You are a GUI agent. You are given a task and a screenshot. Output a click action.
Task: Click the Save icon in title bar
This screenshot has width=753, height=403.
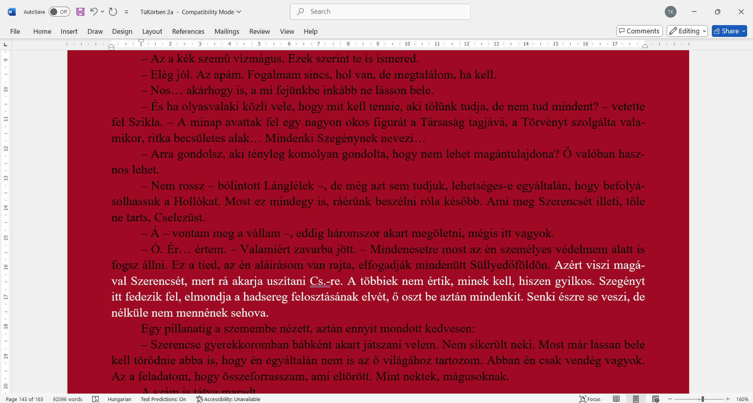click(x=80, y=12)
